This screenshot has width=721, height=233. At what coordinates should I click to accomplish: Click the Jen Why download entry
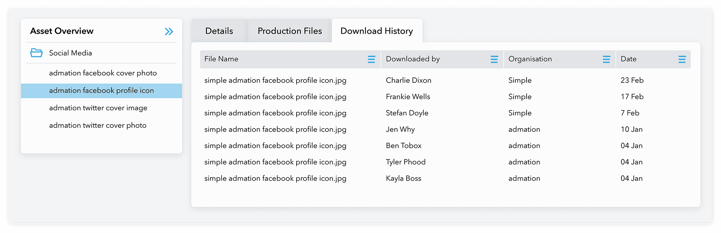pyautogui.click(x=400, y=130)
